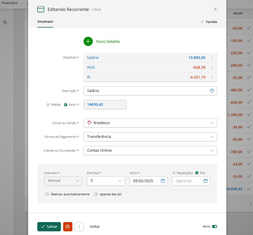Disable the Ativo toggle
Viewport: 253px width, 235px height.
click(x=214, y=226)
